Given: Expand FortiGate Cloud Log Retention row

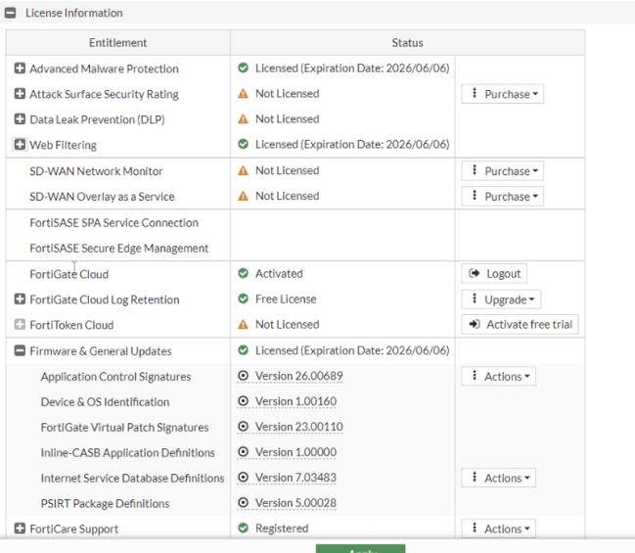Looking at the screenshot, I should (x=20, y=300).
